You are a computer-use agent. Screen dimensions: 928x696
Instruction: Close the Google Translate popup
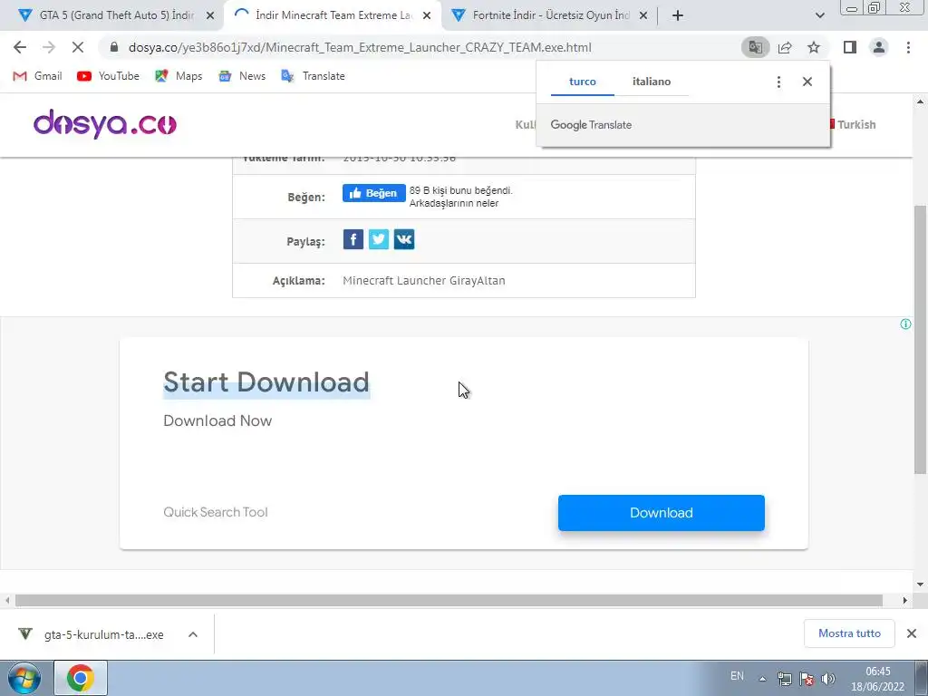click(807, 82)
